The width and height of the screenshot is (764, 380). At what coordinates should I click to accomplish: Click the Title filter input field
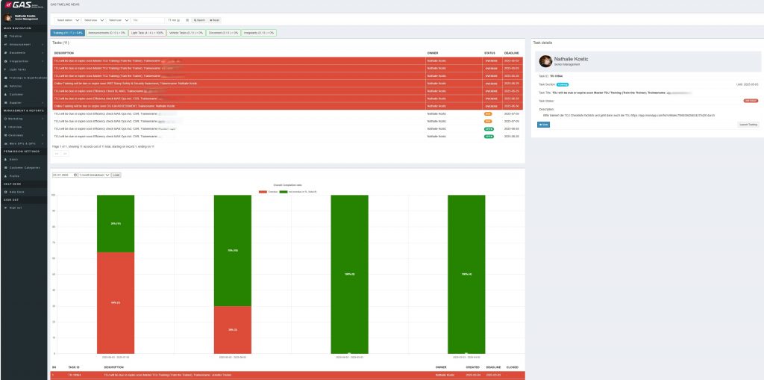(x=148, y=20)
